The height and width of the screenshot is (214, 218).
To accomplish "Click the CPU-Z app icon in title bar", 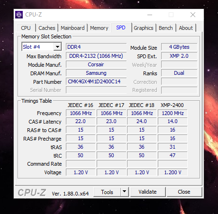I will [19, 15].
